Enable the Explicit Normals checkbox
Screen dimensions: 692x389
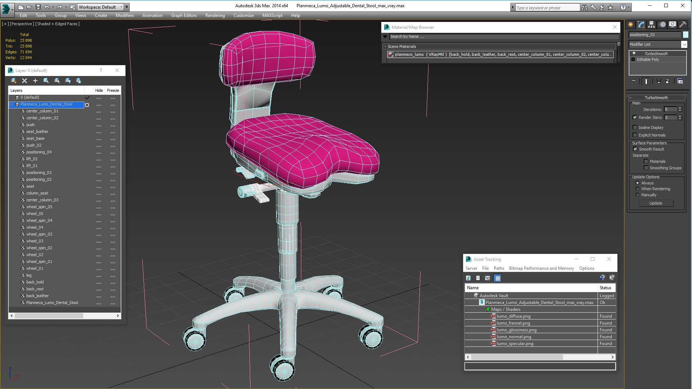click(x=635, y=135)
